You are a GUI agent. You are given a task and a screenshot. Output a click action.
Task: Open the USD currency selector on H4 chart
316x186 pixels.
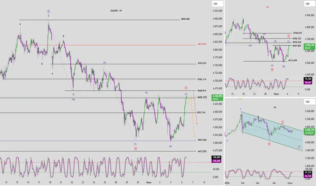click(310, 4)
